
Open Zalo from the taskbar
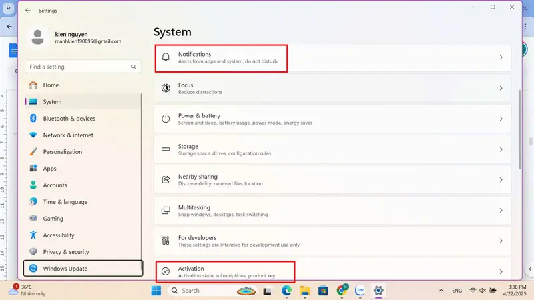pos(360,291)
